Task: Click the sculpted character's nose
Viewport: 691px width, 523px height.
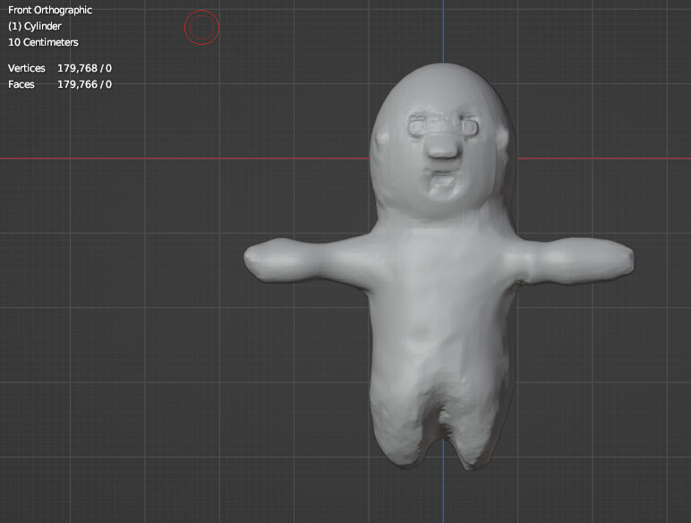Action: tap(443, 146)
